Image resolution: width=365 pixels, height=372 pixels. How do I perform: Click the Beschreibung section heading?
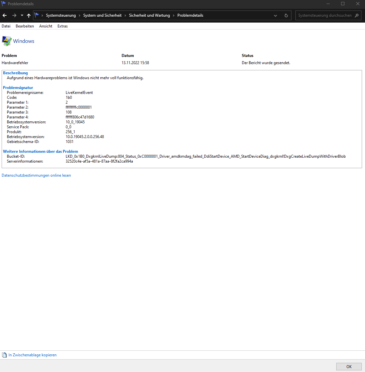coord(15,73)
